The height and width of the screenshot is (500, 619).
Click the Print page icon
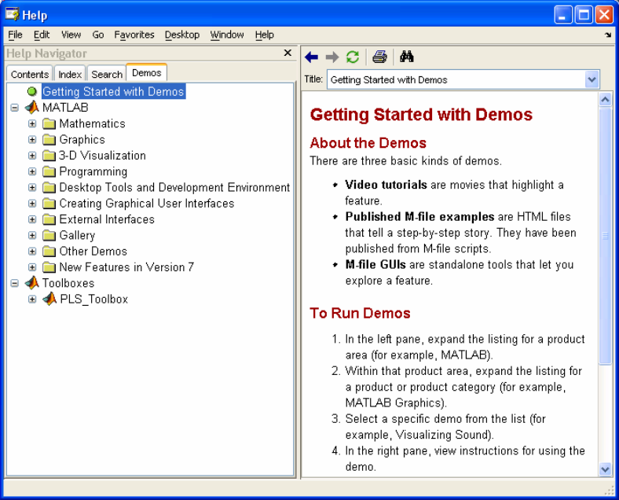point(379,57)
